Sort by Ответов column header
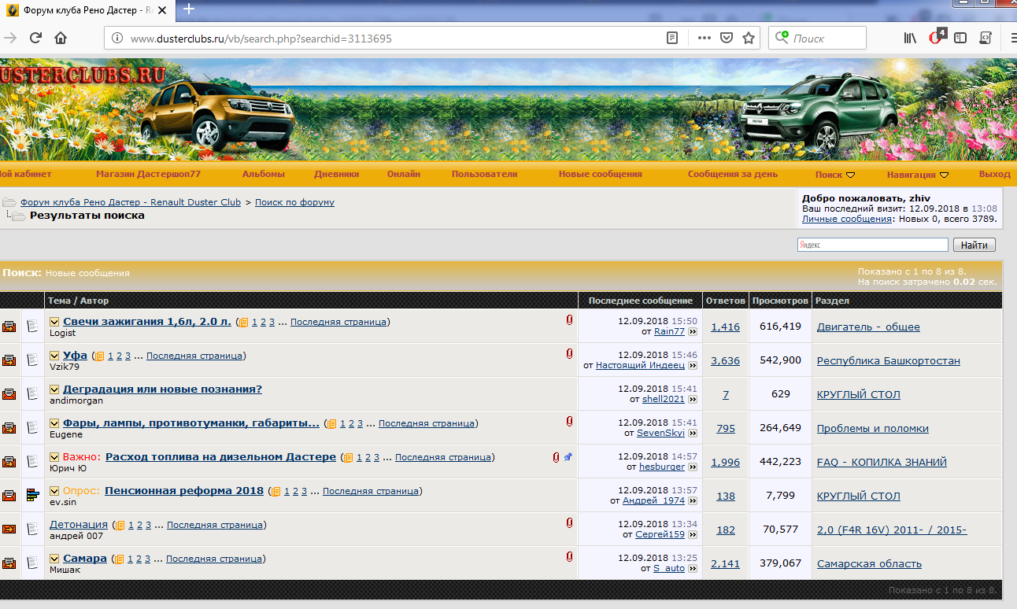 click(x=725, y=301)
